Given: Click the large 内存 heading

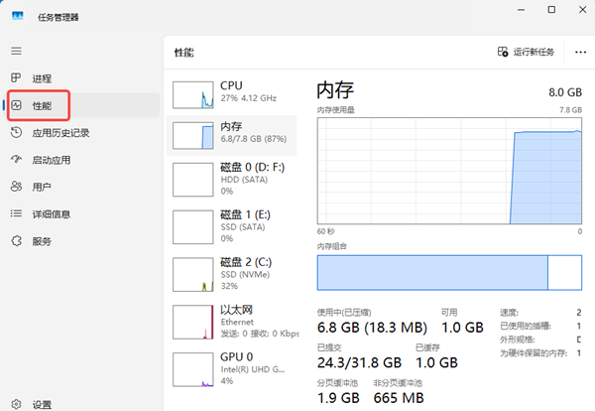Looking at the screenshot, I should point(335,90).
